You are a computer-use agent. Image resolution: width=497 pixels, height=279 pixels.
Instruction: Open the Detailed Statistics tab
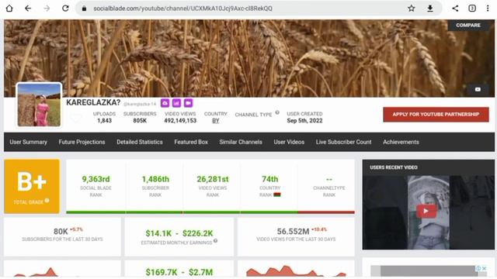point(140,142)
